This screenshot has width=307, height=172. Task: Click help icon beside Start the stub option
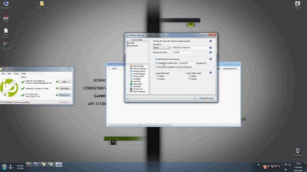(211, 41)
